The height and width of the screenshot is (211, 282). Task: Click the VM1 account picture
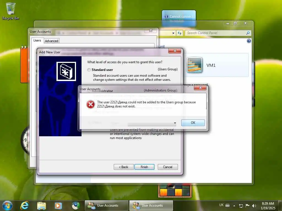(x=194, y=65)
